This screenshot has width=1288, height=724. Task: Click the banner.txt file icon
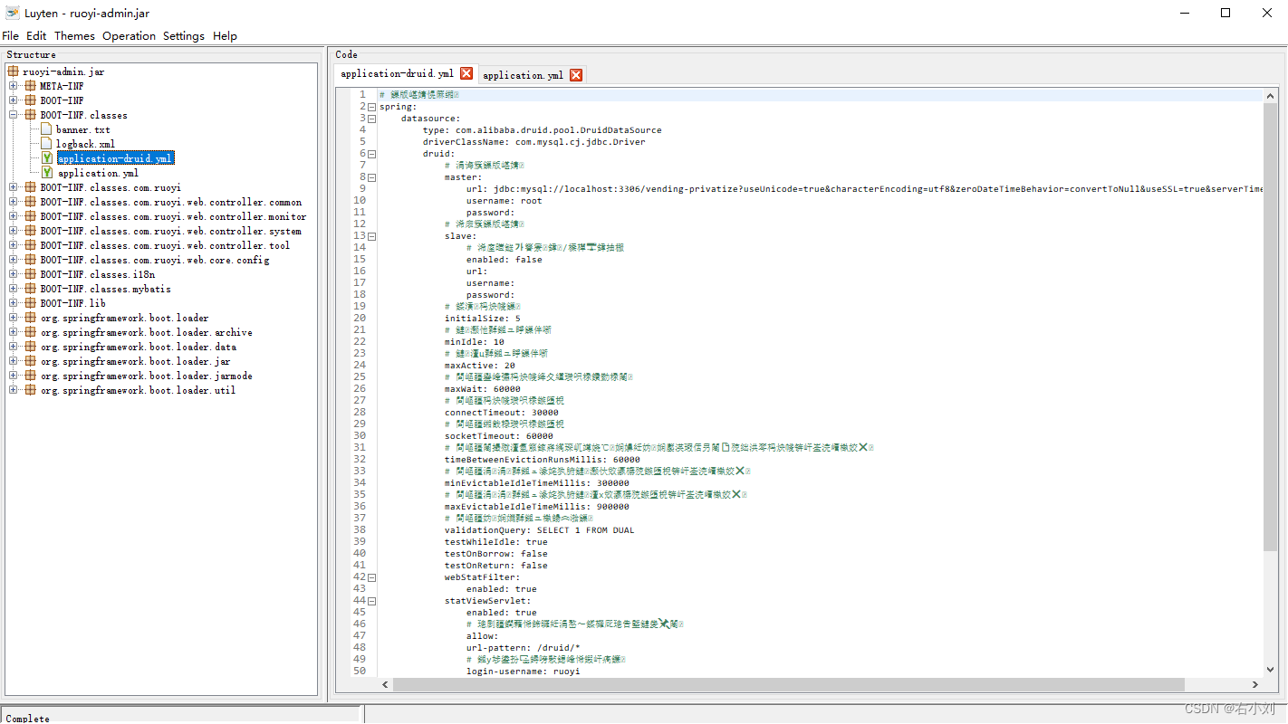47,129
